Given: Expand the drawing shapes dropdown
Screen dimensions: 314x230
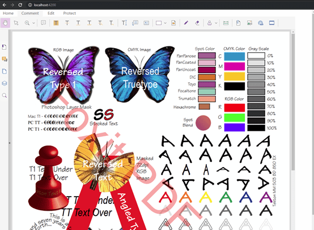Looking at the screenshot, I should click(x=165, y=23).
